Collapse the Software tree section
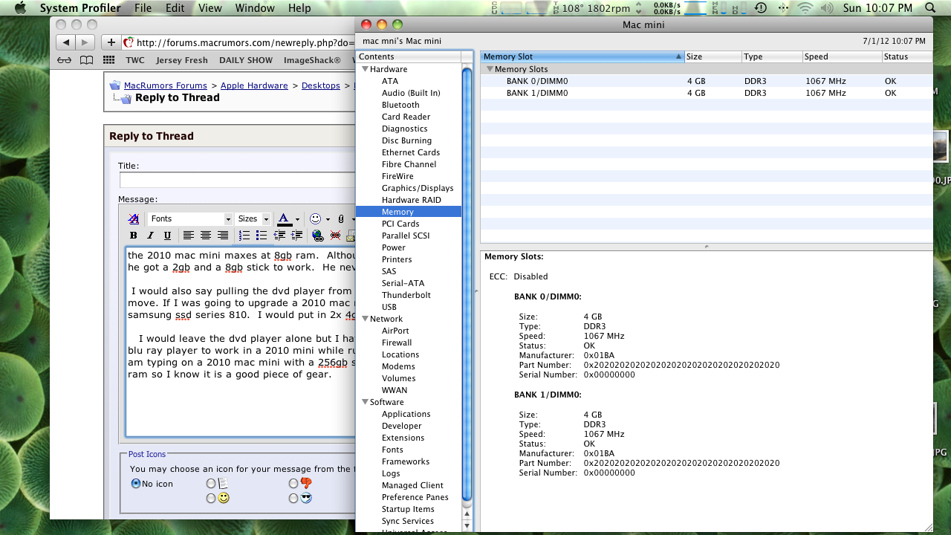The image size is (951, 535). (365, 402)
